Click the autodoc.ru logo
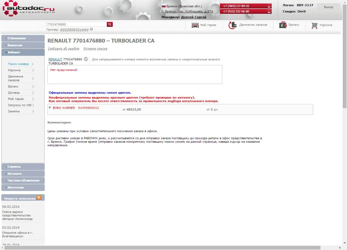The height and width of the screenshot is (250, 347). [29, 8]
